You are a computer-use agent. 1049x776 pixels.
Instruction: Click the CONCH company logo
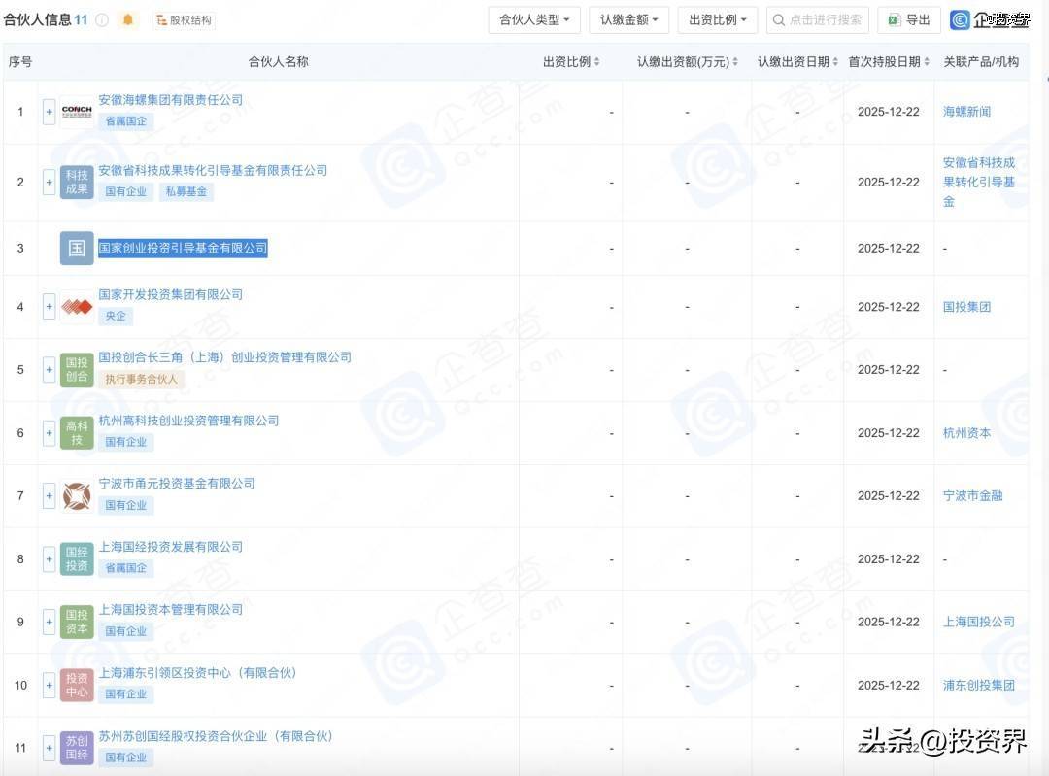coord(77,111)
